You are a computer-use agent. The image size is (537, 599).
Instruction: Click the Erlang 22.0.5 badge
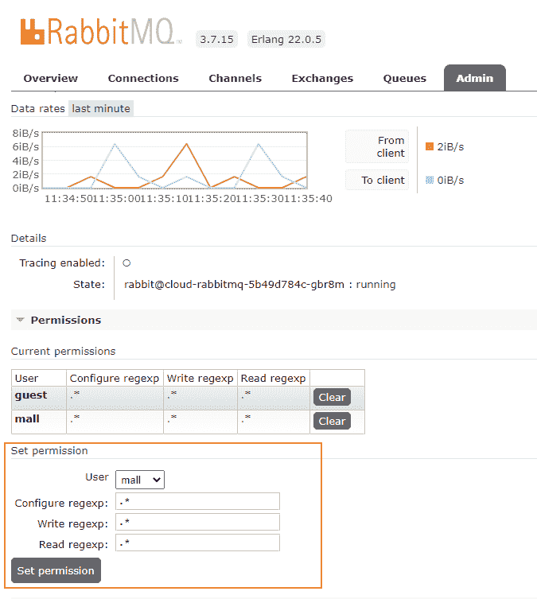pyautogui.click(x=286, y=39)
